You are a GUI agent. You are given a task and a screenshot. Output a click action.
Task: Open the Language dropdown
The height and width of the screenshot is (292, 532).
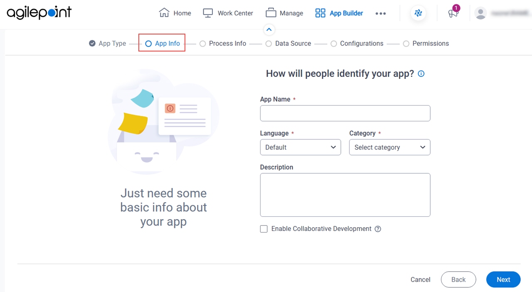point(300,147)
